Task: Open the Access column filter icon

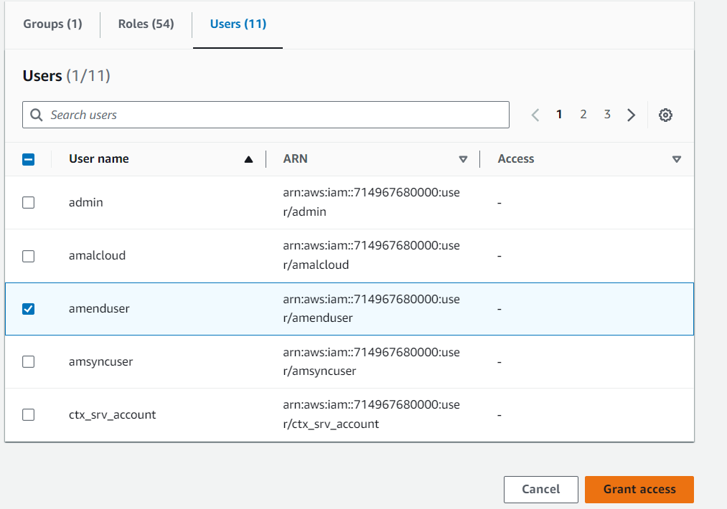Action: coord(676,159)
